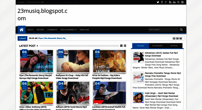Open About in the top bar
The height and width of the screenshot is (110, 202).
click(48, 2)
